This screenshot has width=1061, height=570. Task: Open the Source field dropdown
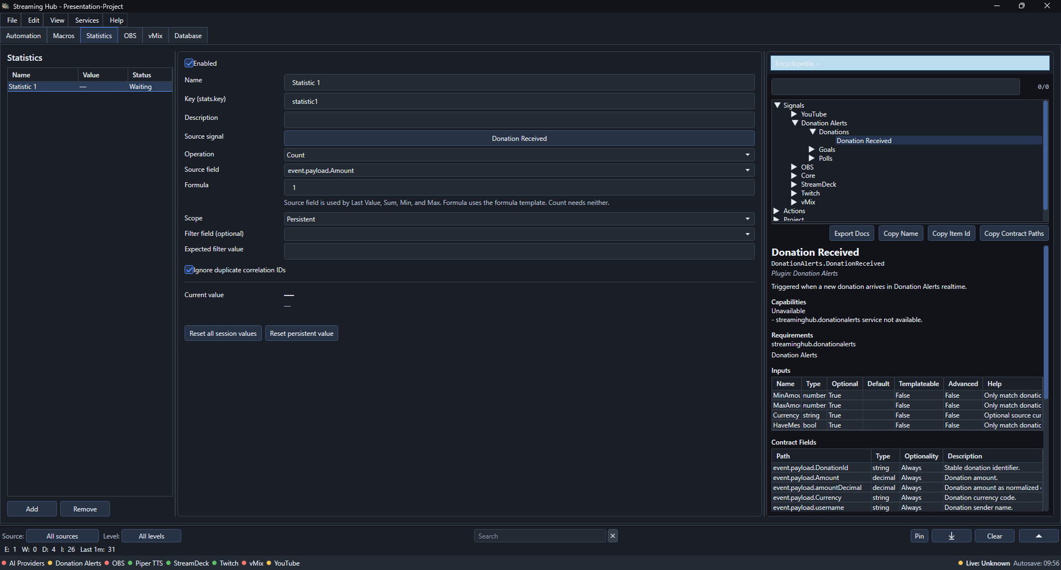[519, 170]
